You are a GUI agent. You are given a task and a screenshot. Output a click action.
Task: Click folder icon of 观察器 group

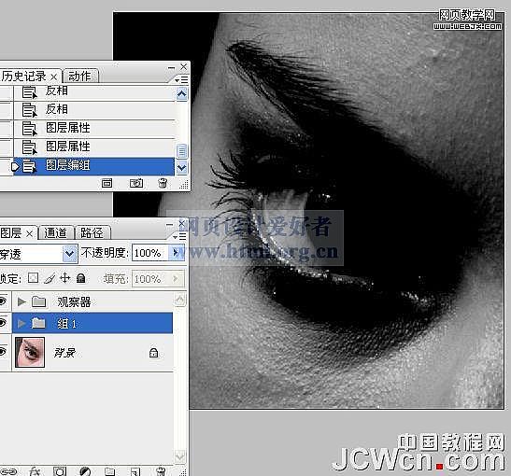pyautogui.click(x=39, y=301)
